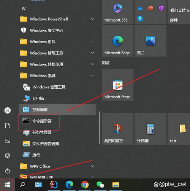
Task: Click the OneNote icon in tile group
Action: (161, 8)
